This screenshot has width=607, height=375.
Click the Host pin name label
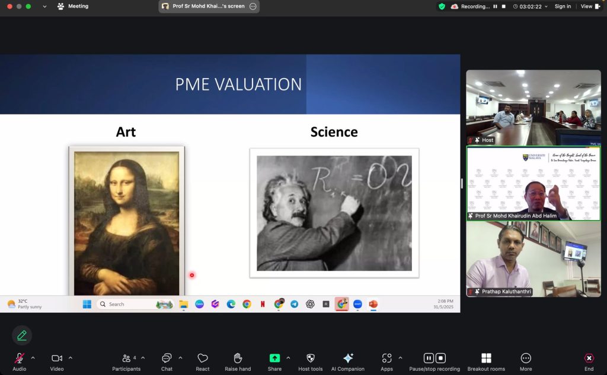(481, 140)
